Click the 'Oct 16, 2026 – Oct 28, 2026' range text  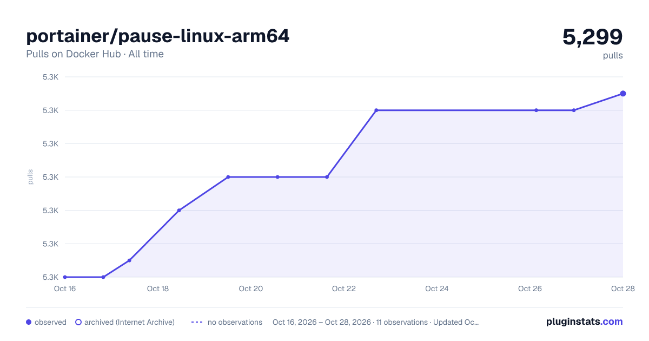322,322
